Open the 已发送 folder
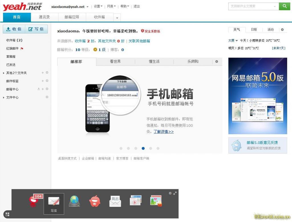The height and width of the screenshot is (222, 292). click(11, 65)
